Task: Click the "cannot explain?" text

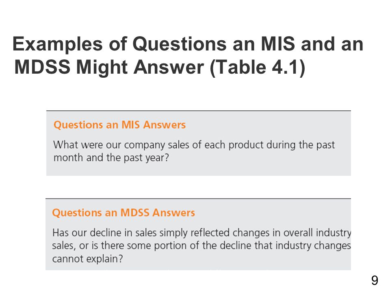Action: coord(88,259)
